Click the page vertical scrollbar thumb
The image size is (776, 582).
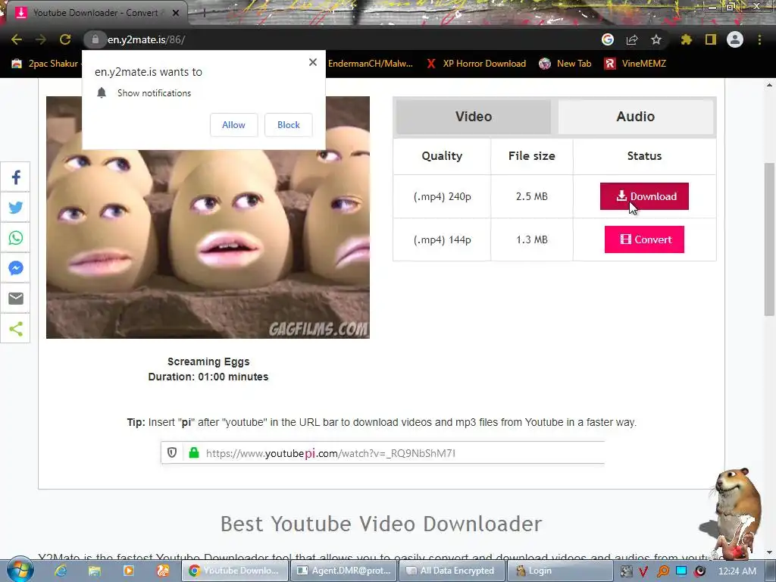click(x=769, y=239)
